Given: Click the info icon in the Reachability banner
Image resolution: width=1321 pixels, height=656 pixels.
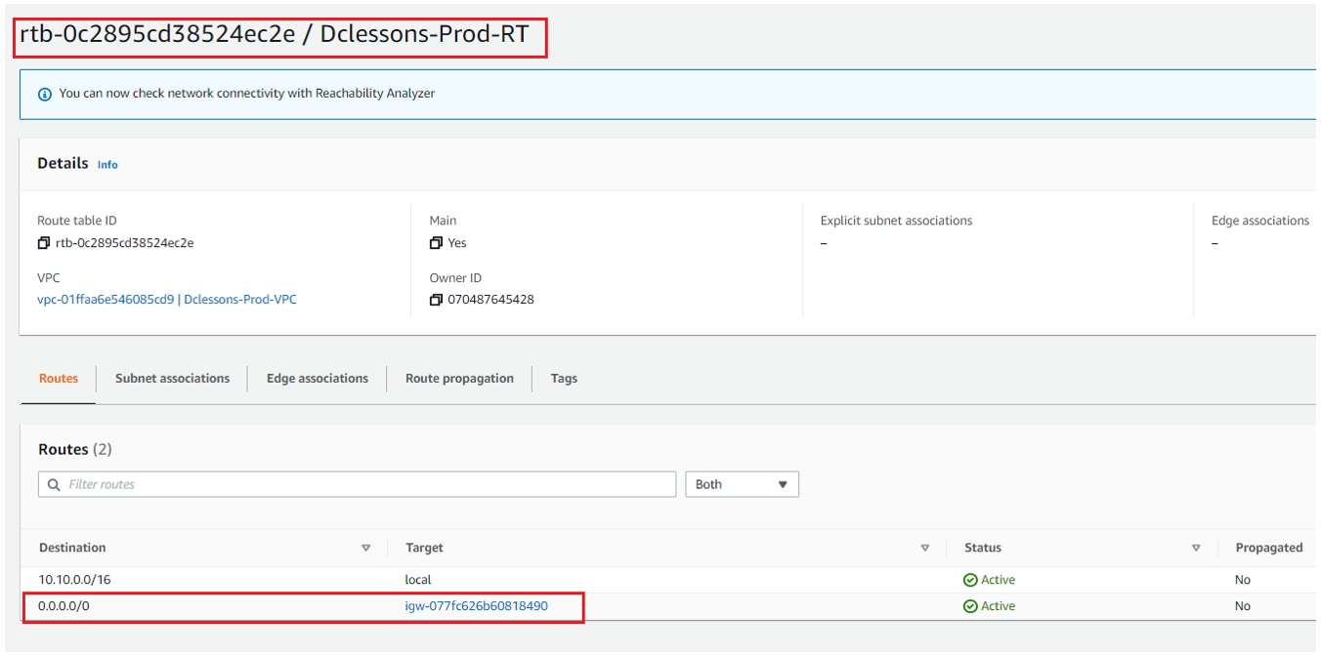Looking at the screenshot, I should 45,95.
